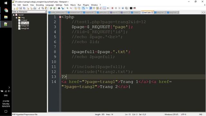Click line number 8 in margin
Viewport: 206px width, 116px height.
point(55,52)
